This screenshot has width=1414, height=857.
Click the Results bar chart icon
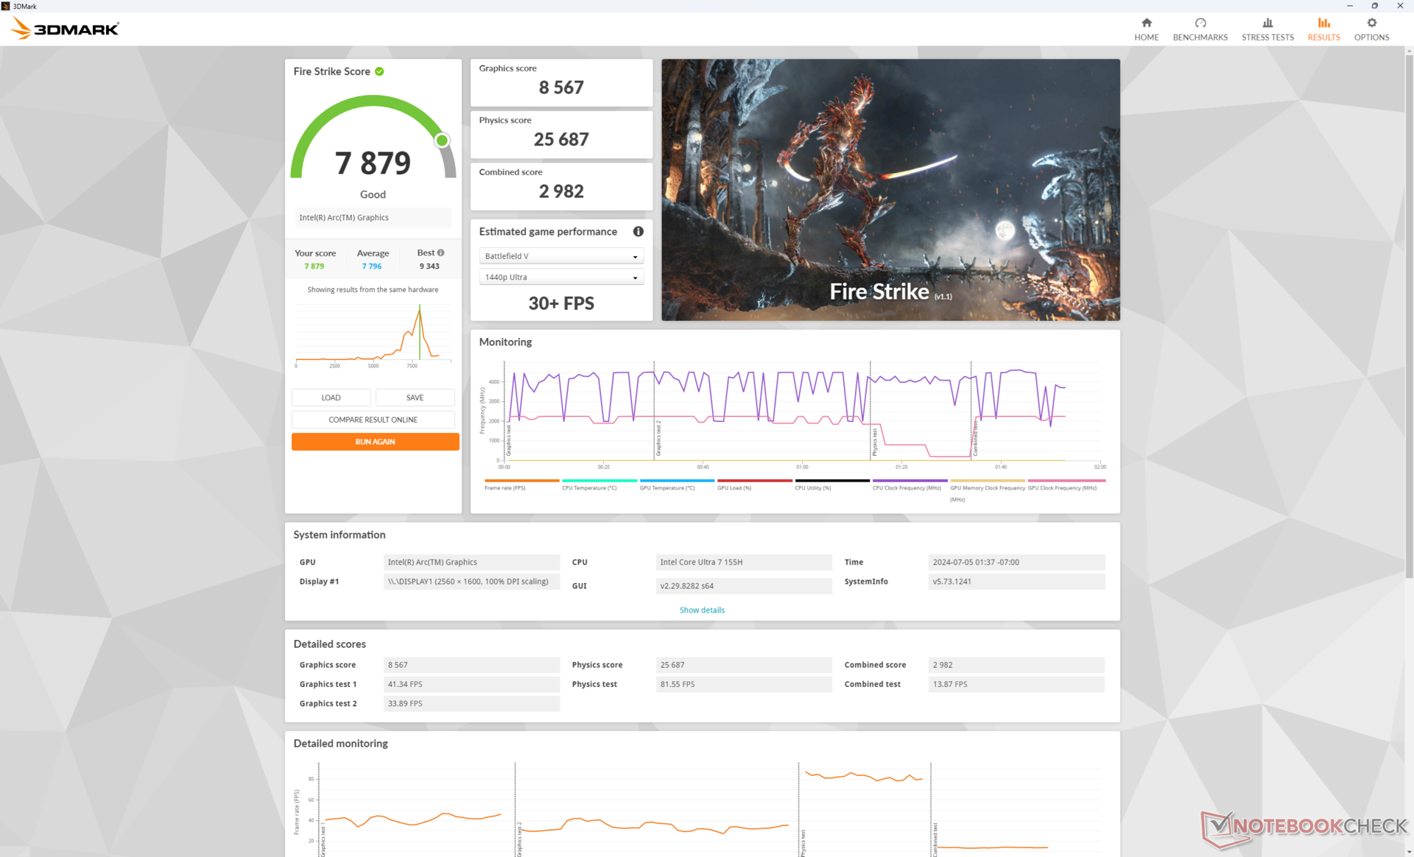[1323, 23]
